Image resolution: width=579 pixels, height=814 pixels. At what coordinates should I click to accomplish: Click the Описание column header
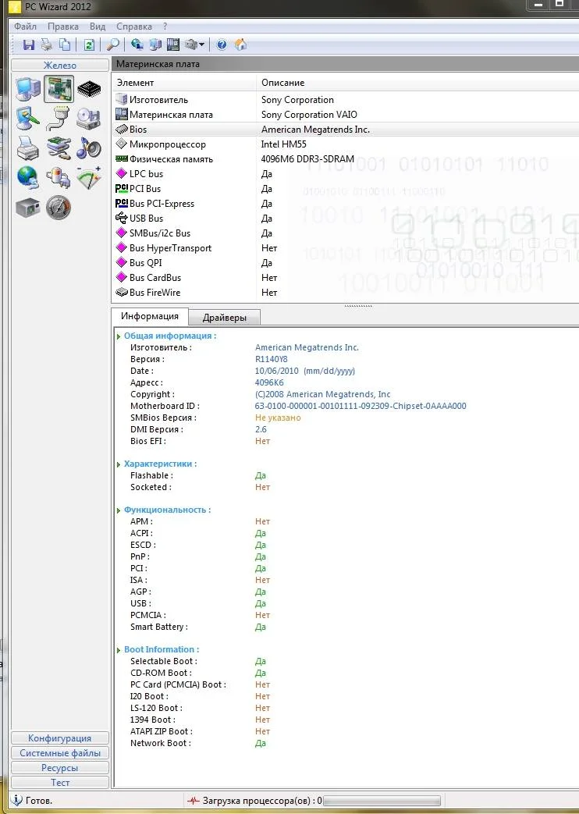[x=417, y=83]
